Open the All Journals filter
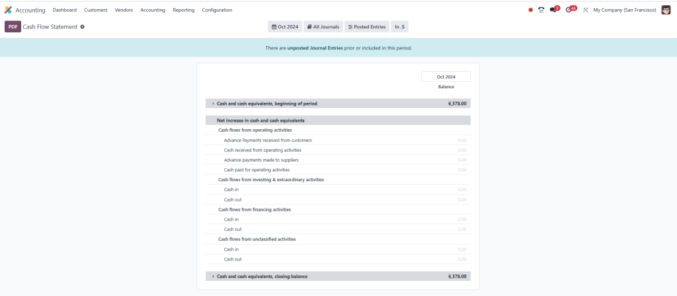 pyautogui.click(x=323, y=26)
